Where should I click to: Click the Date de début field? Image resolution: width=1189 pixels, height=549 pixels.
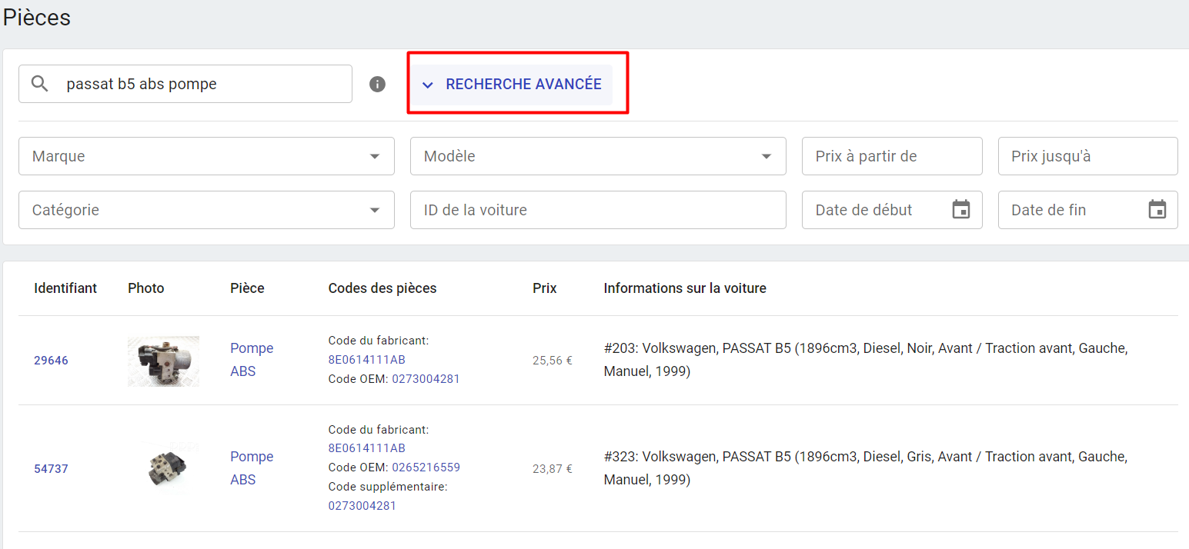pos(892,210)
